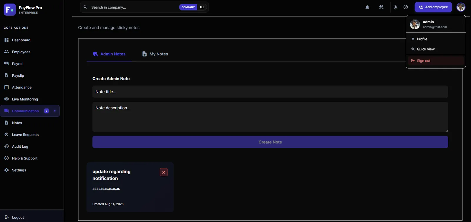The image size is (471, 222).
Task: Click the Communication badge showing 3
Action: tap(46, 111)
